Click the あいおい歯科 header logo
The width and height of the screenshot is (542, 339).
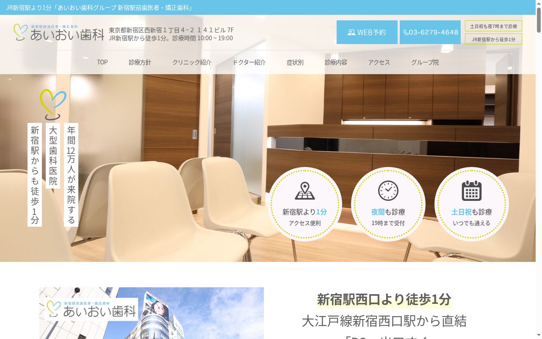click(59, 32)
